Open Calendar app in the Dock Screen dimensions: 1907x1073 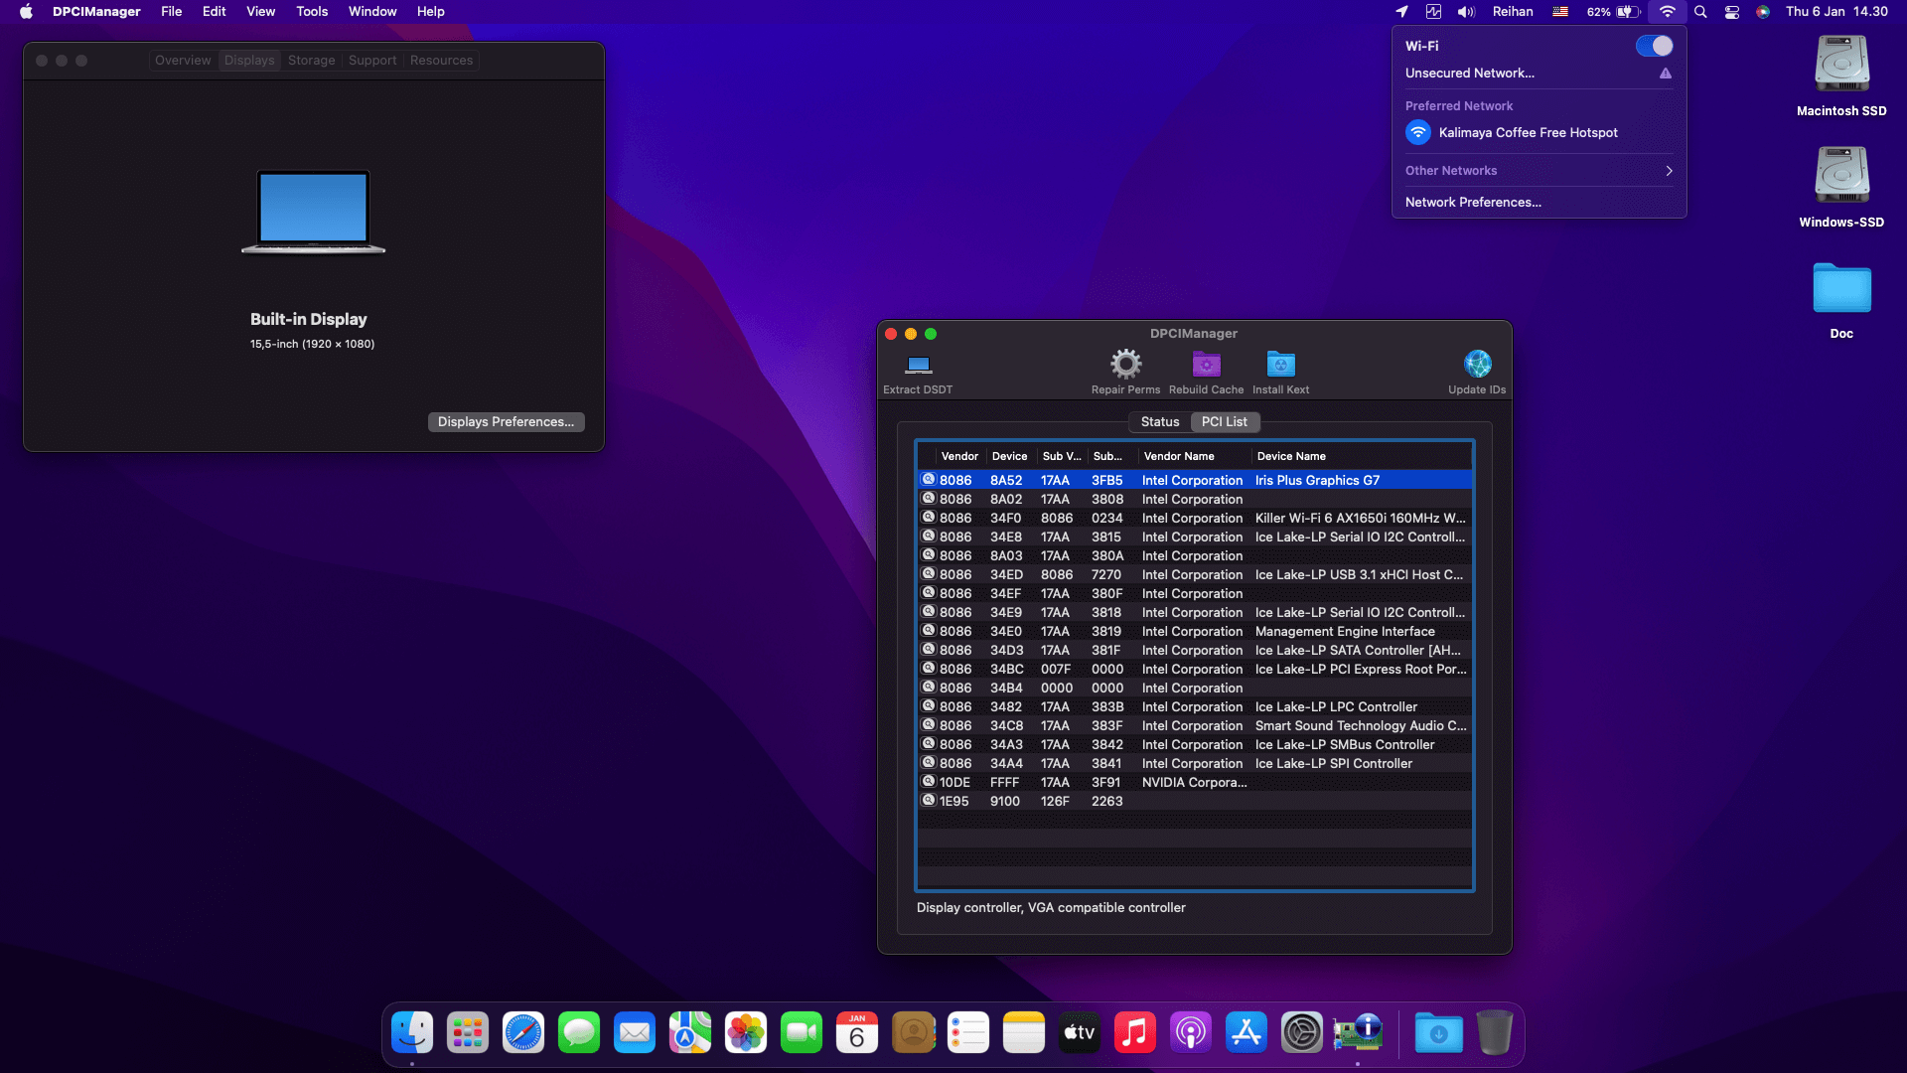(x=857, y=1033)
